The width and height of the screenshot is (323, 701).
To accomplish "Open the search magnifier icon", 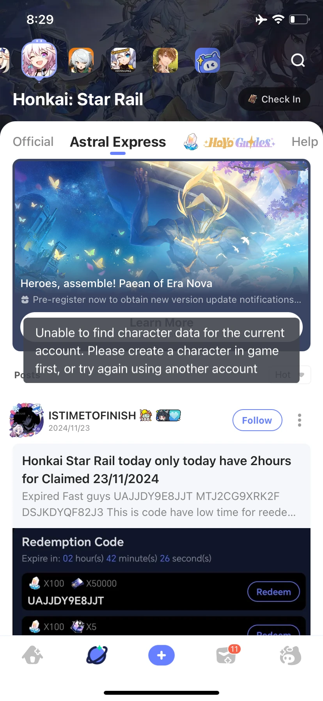I will [x=298, y=60].
